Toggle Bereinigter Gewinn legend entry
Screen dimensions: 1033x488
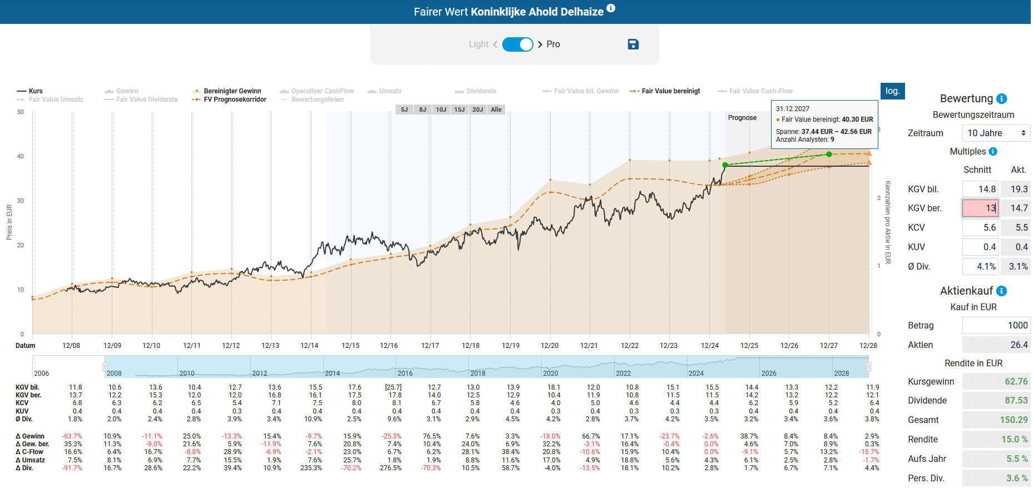point(227,91)
